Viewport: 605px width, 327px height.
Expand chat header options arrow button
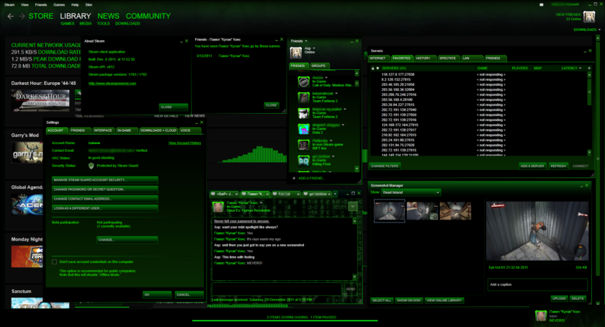coord(352,207)
